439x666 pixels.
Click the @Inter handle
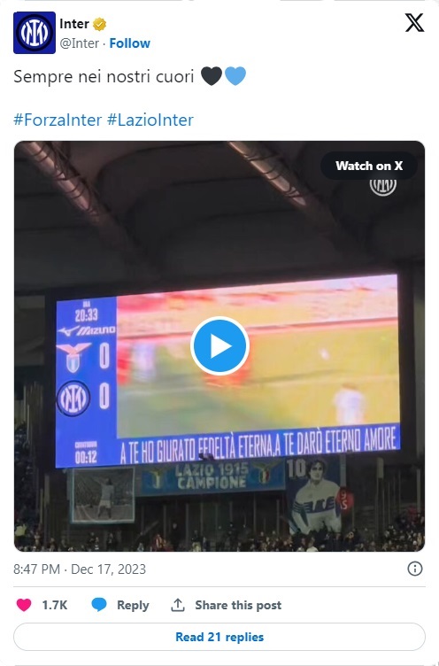point(80,43)
